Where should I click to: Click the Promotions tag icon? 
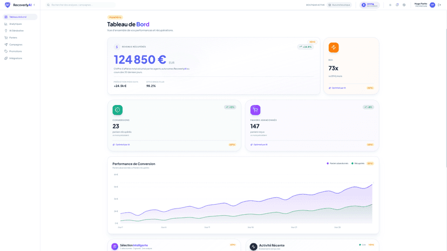[6, 51]
